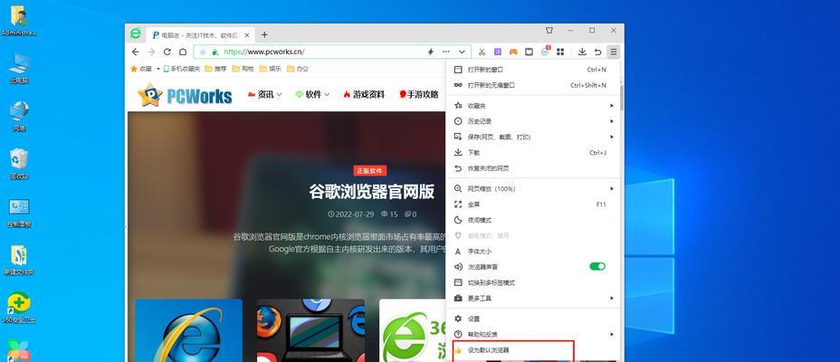Open downloads via toolbar download arrow
840x362 pixels.
pyautogui.click(x=582, y=52)
